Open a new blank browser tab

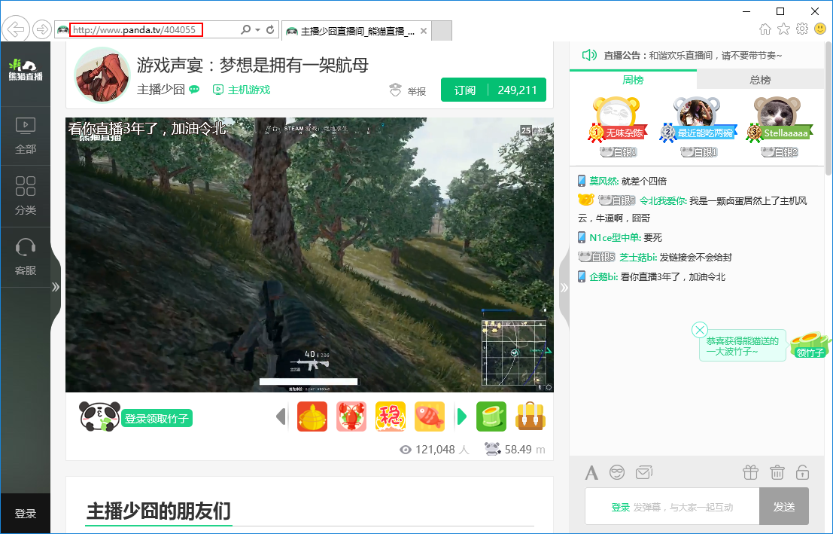click(x=442, y=31)
